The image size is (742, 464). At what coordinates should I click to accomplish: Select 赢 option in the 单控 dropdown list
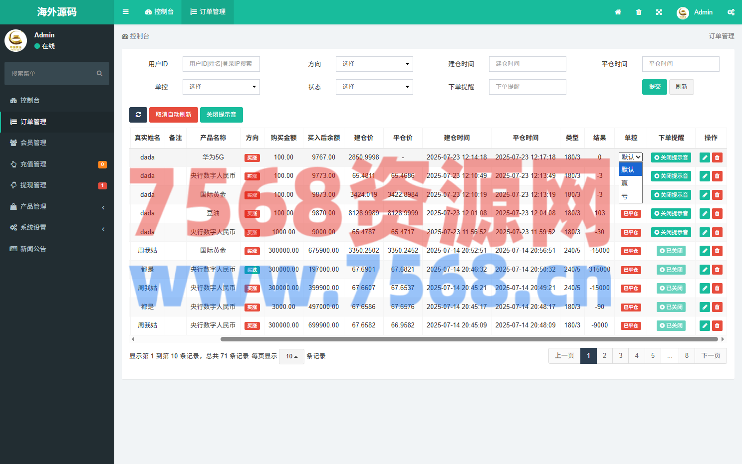[x=625, y=183]
